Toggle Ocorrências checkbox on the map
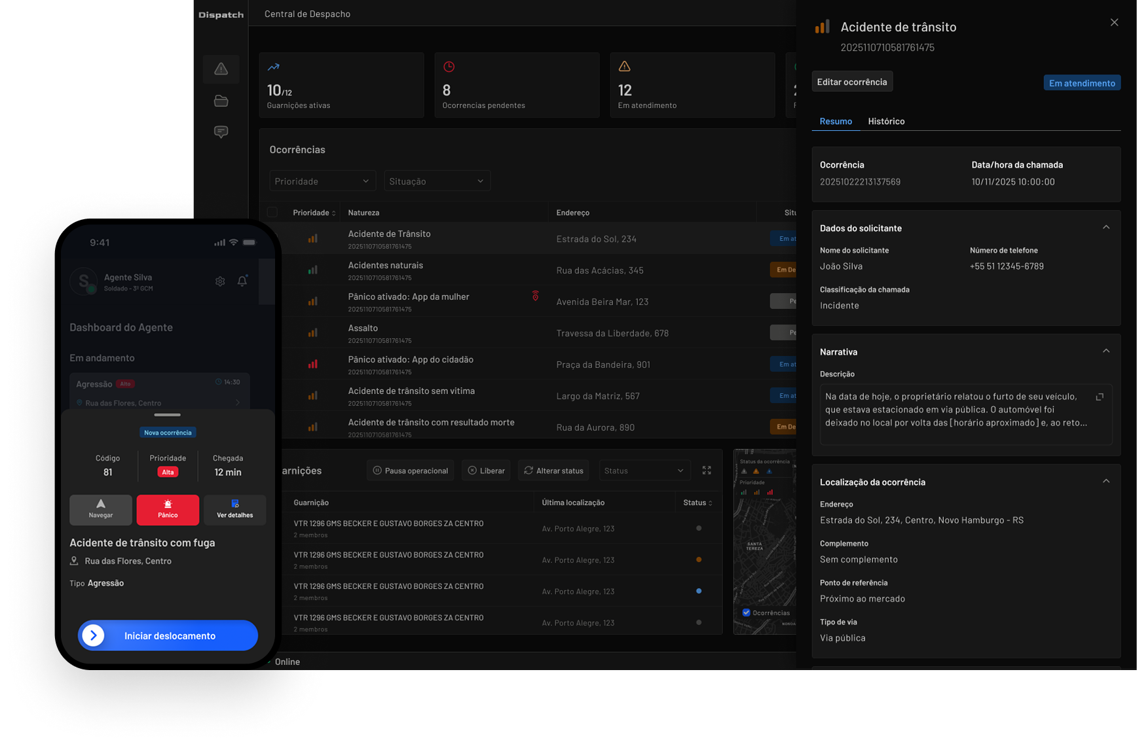Image resolution: width=1137 pixels, height=746 pixels. (x=746, y=613)
